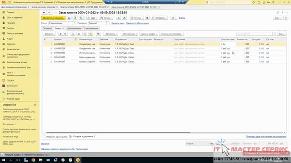Open history clock icon in title bar
Viewport: 291px width, 163px height.
259,2
